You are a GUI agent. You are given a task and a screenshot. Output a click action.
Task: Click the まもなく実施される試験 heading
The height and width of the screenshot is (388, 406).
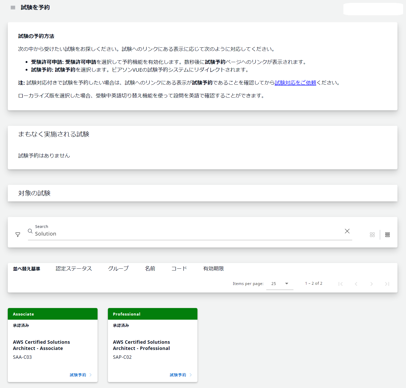[x=54, y=134]
